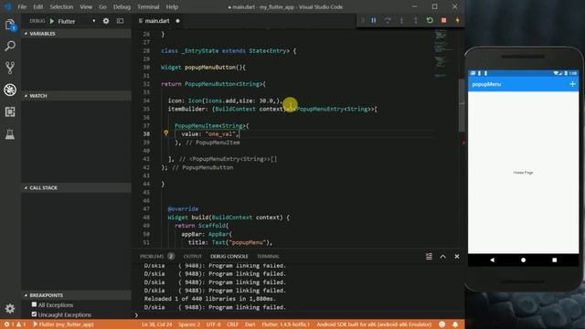The width and height of the screenshot is (585, 329).
Task: Click the code minimap
Action: (x=442, y=54)
